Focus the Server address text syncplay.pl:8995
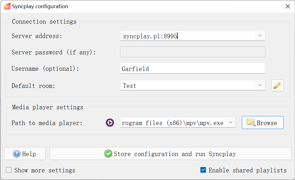Screen dimensions: 295x180 pyautogui.click(x=150, y=36)
